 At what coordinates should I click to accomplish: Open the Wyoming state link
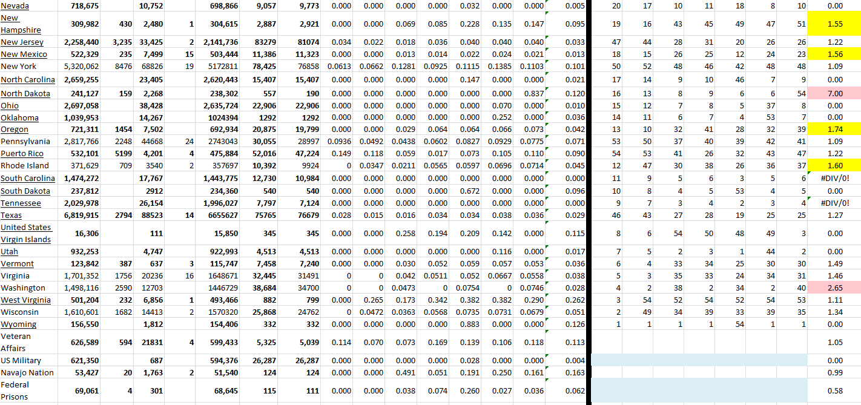[x=19, y=324]
